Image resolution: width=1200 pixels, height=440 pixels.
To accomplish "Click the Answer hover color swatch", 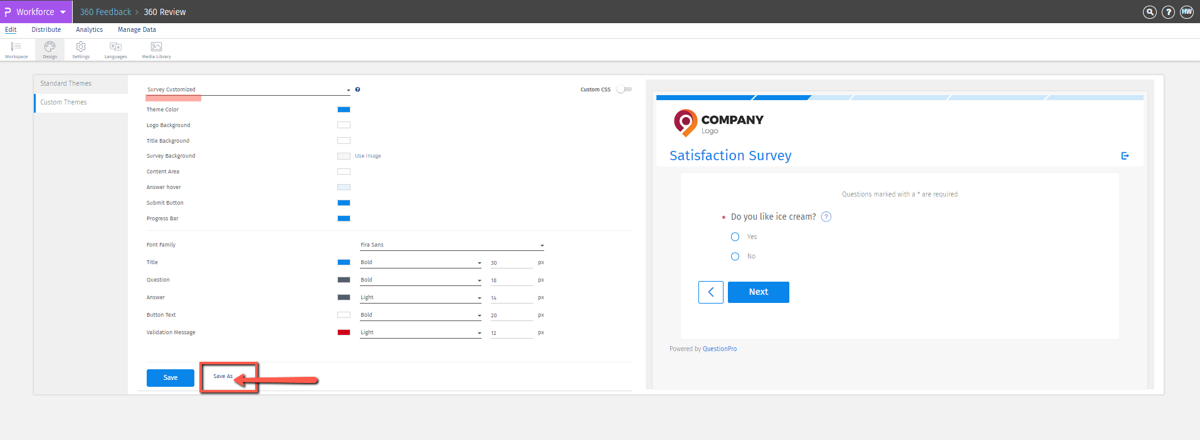I will point(344,187).
